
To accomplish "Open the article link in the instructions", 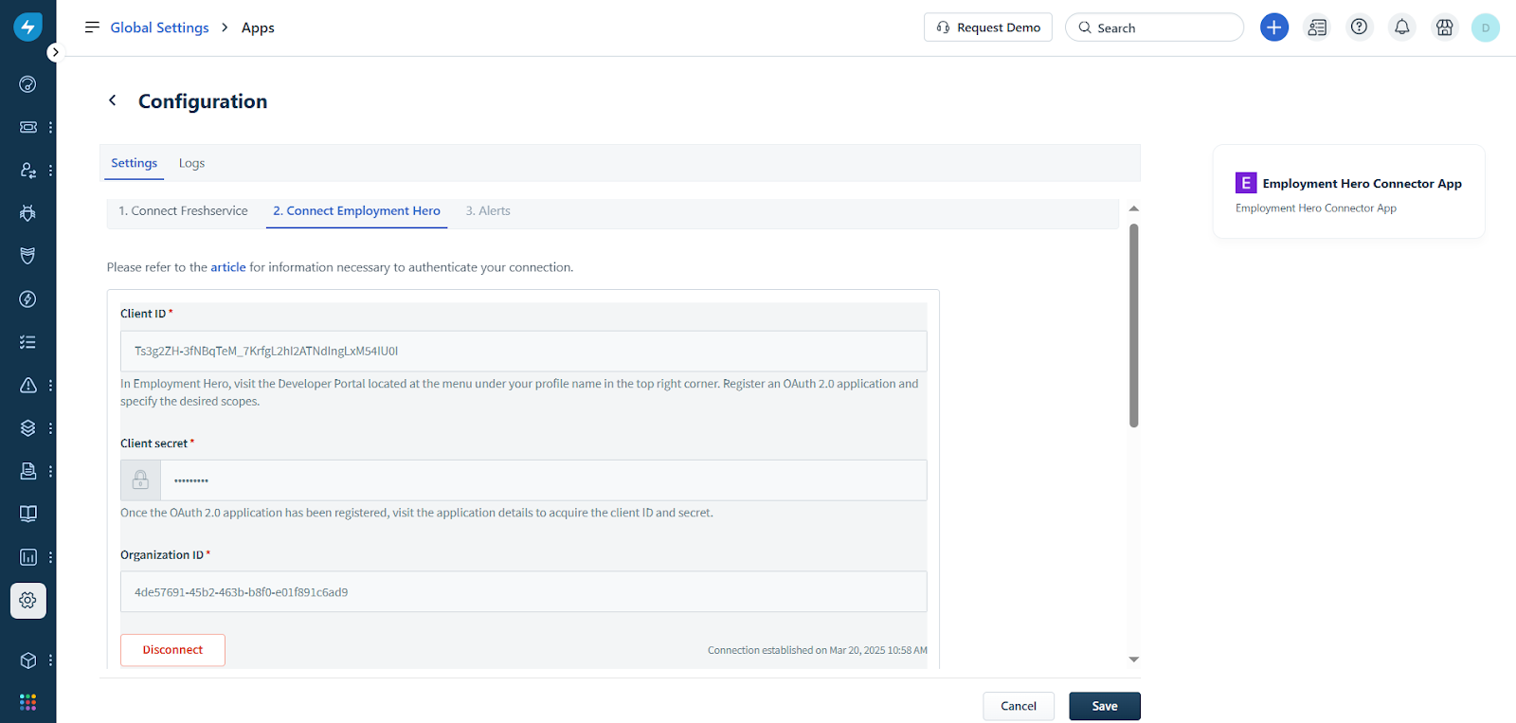I will pyautogui.click(x=228, y=267).
